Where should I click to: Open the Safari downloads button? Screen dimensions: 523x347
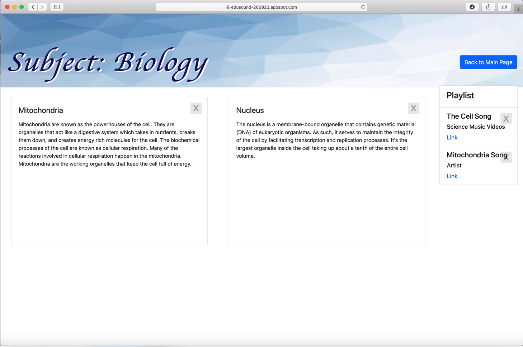[472, 7]
